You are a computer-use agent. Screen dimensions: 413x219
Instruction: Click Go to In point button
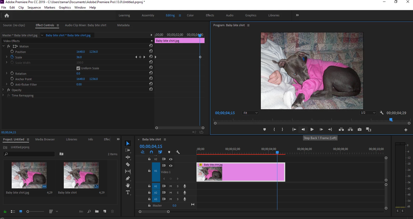294,129
